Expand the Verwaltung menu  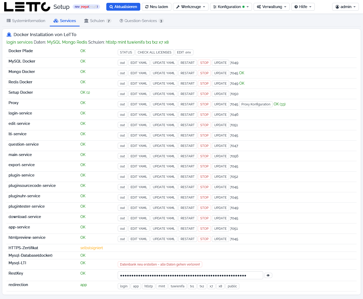tap(271, 7)
